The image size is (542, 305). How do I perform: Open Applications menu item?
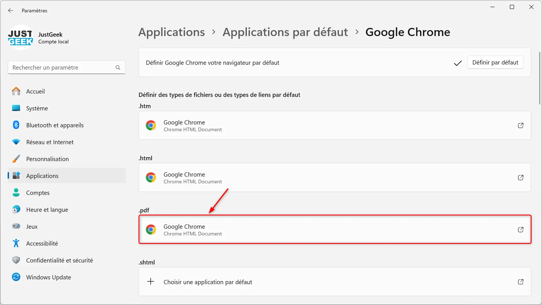point(42,176)
